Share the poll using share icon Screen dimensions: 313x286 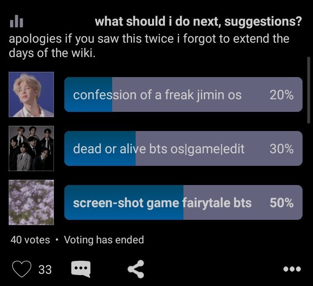click(136, 269)
